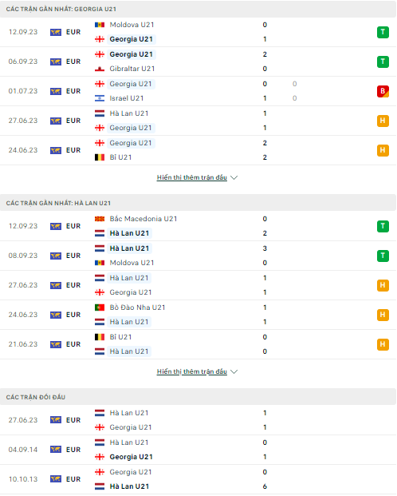The height and width of the screenshot is (496, 397).
Task: Click green T badge for Hà Lan vs Moldova
Action: (383, 256)
